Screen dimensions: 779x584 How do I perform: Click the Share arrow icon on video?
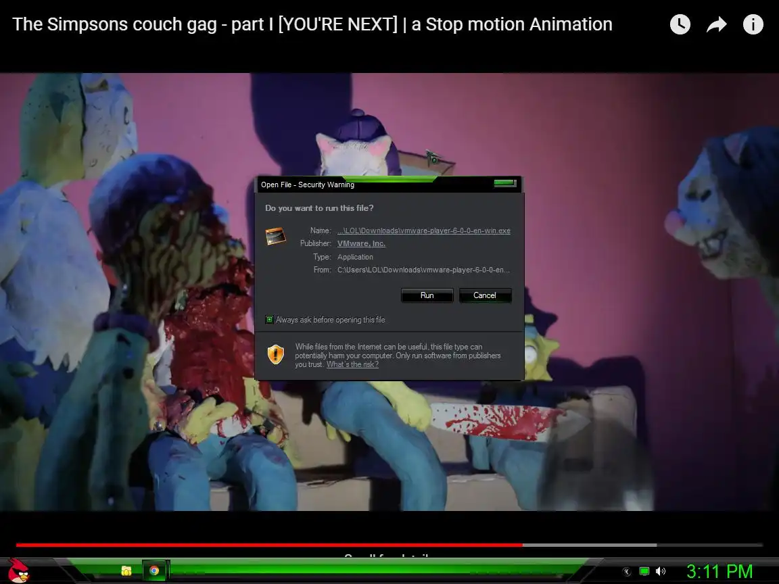click(x=716, y=24)
